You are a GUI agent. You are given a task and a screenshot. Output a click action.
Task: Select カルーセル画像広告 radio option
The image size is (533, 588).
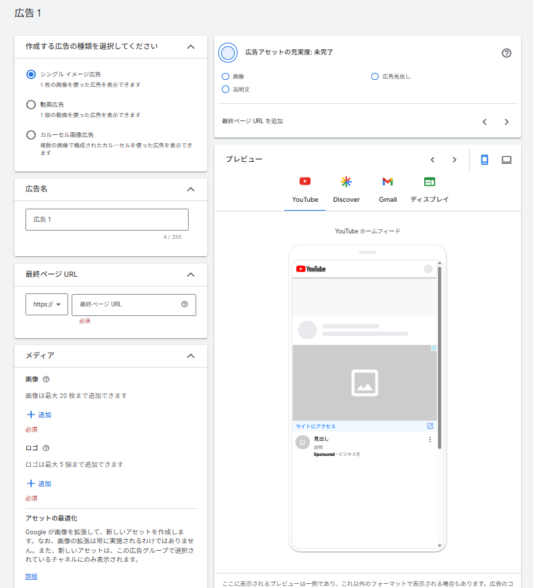tap(30, 135)
